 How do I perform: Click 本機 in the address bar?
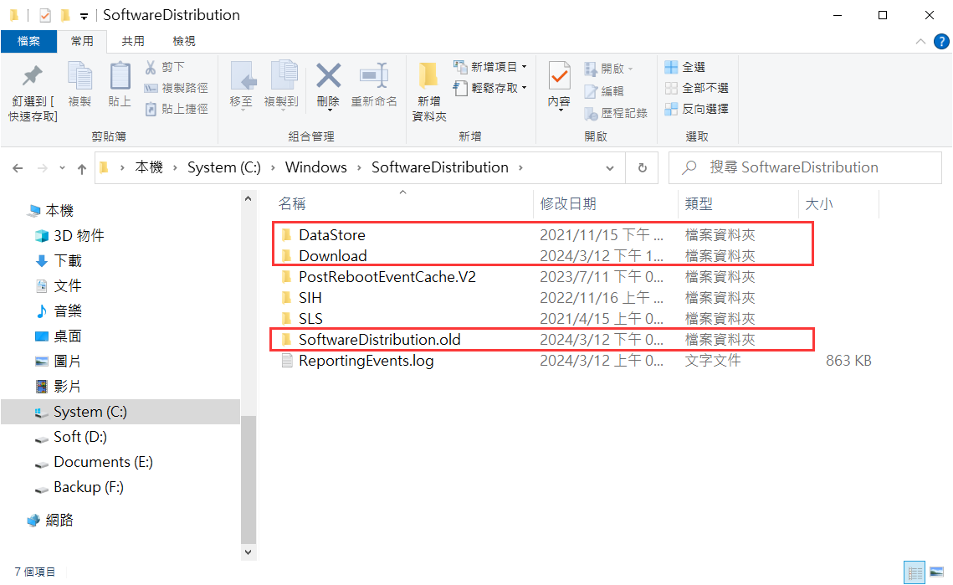click(x=149, y=167)
